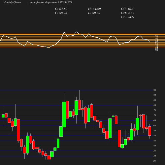Select the low value "L: 50.00"
The image size is (165, 165).
[x=94, y=13]
